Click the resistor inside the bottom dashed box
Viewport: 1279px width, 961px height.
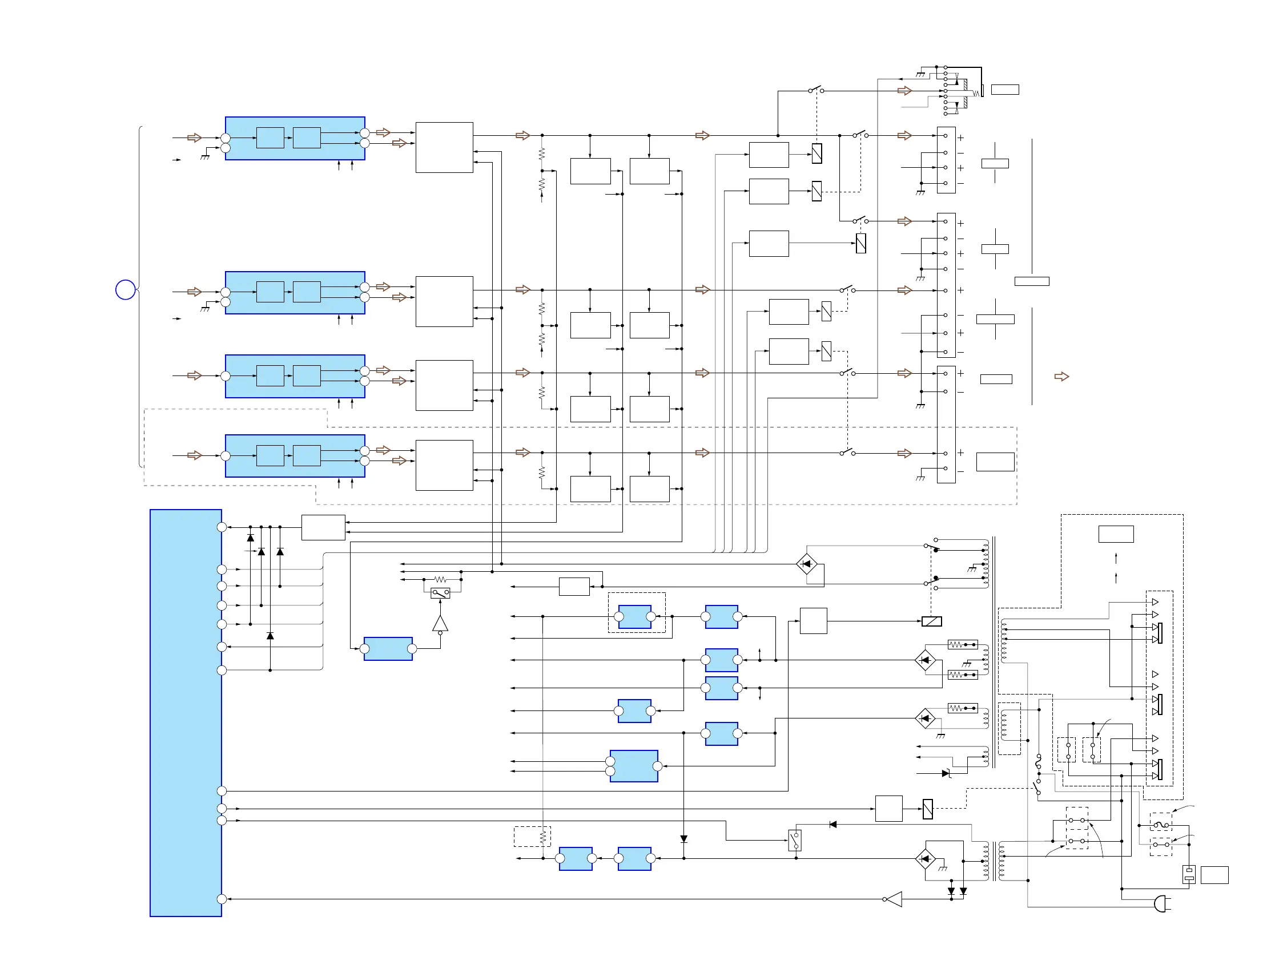pyautogui.click(x=542, y=836)
